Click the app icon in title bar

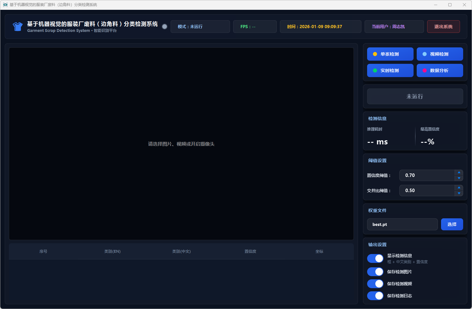pyautogui.click(x=5, y=5)
